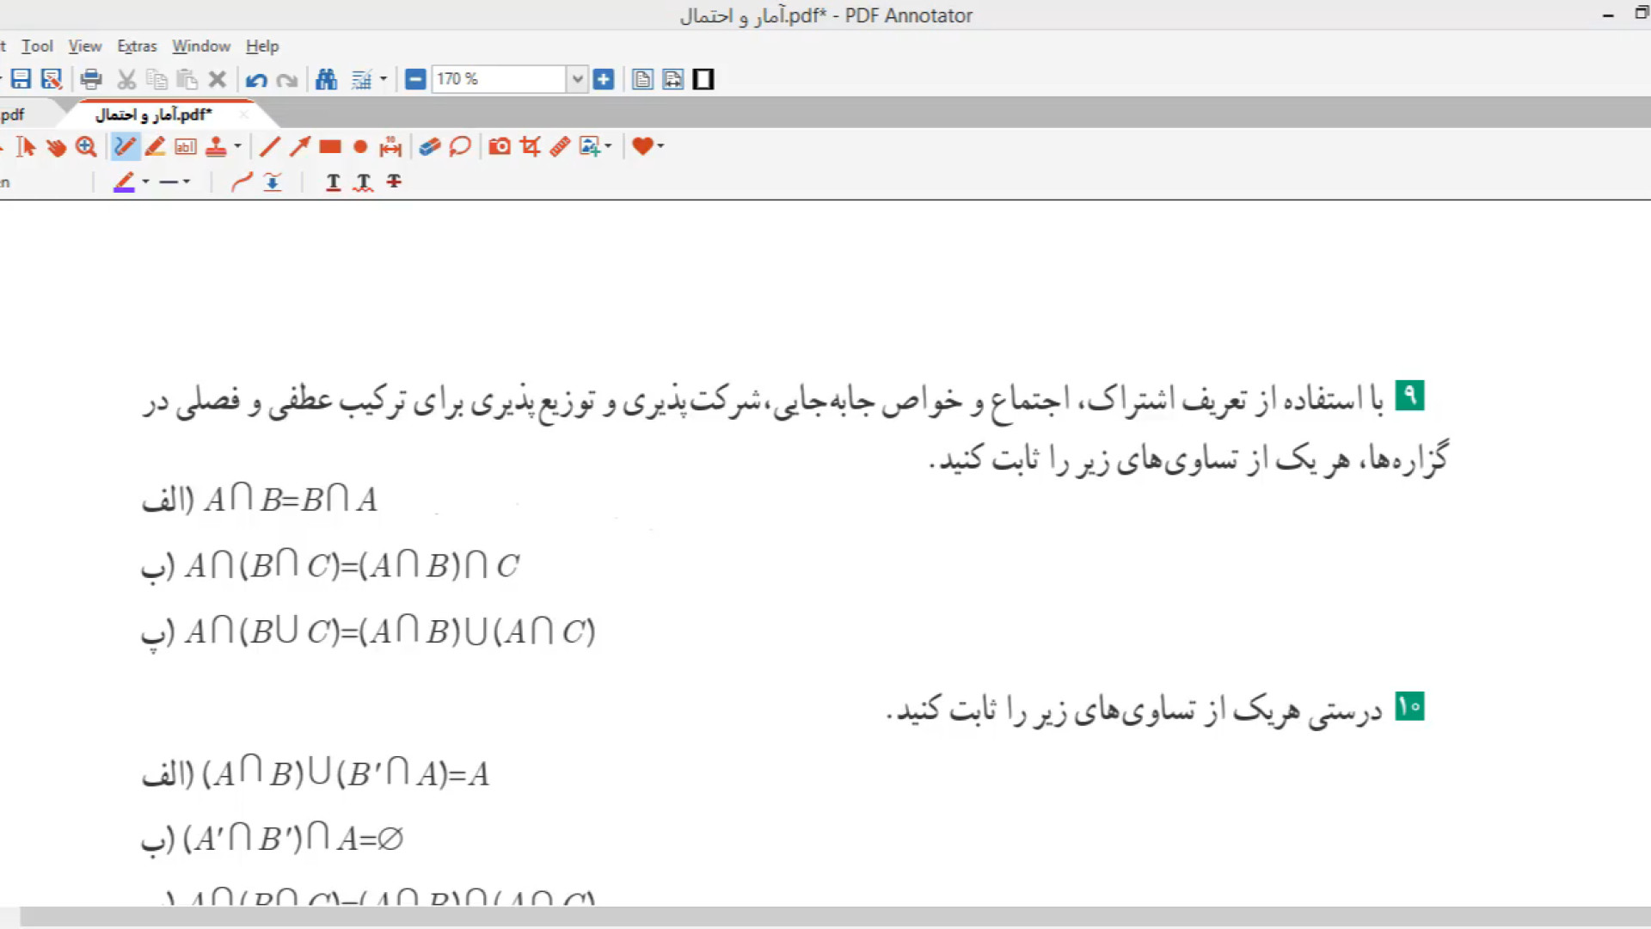
Task: Click the Snapshot camera tool
Action: point(499,147)
